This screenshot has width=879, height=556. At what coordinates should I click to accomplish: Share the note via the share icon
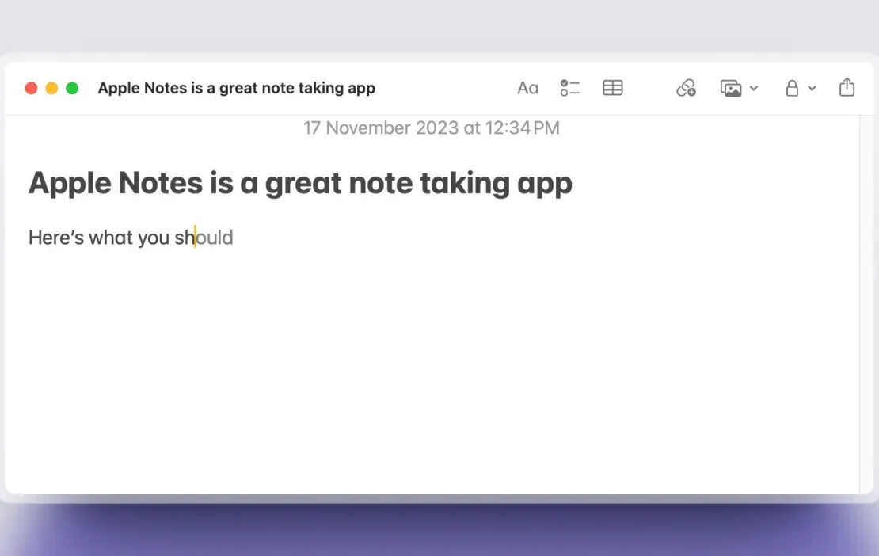pos(847,87)
